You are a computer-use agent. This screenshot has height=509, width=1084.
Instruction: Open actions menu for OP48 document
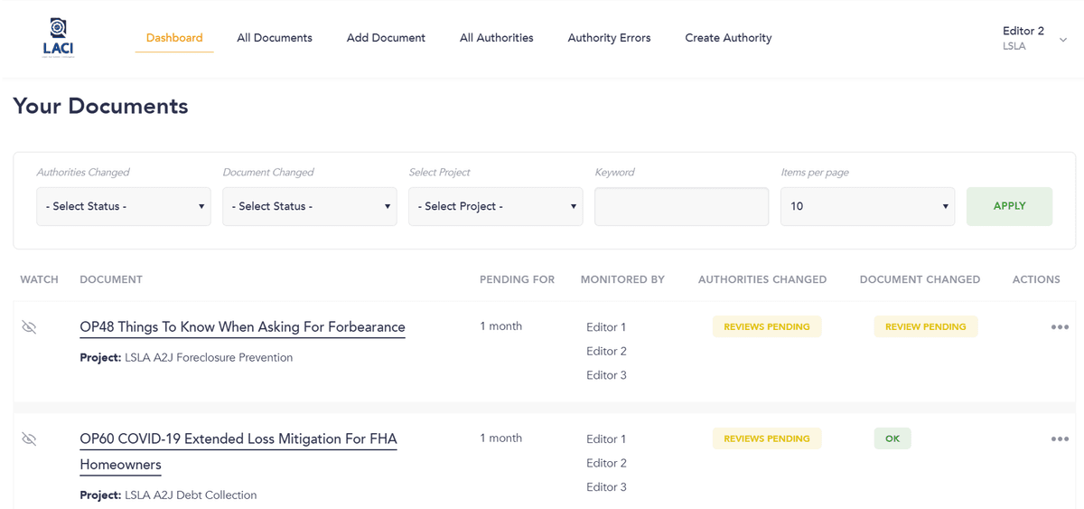pyautogui.click(x=1060, y=327)
